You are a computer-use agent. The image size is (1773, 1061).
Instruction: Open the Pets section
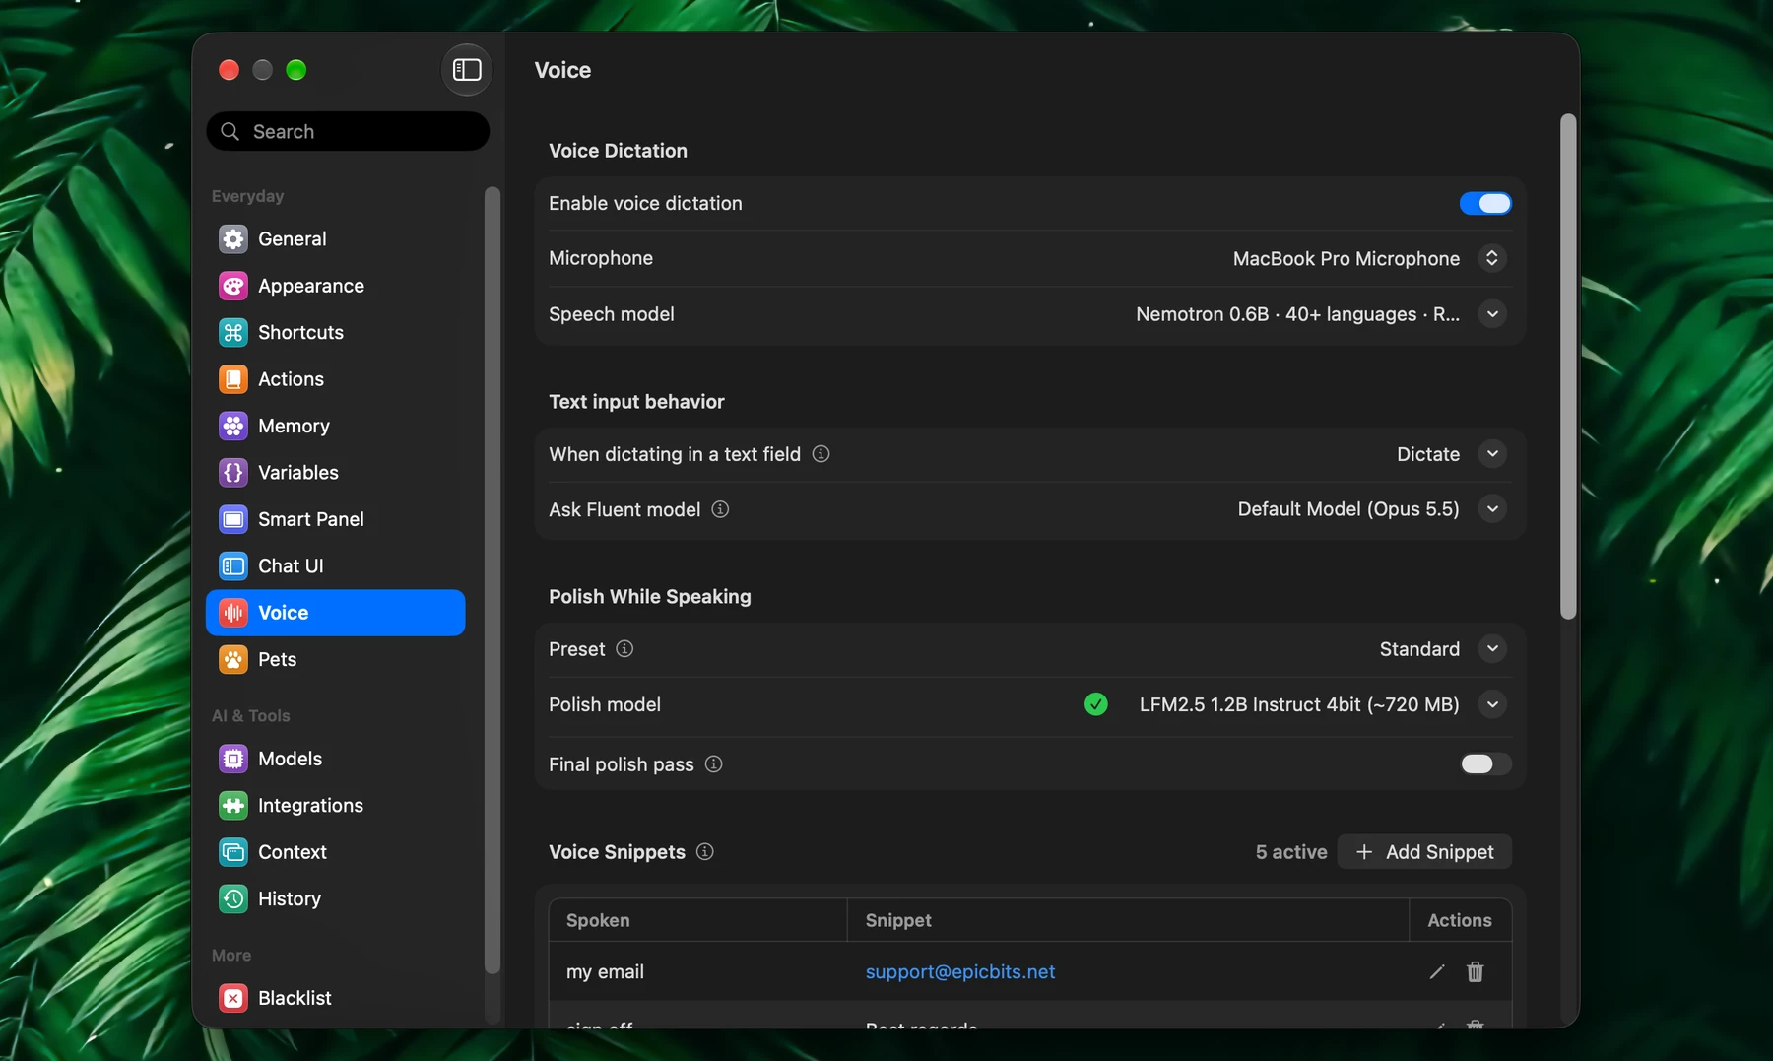(335, 659)
